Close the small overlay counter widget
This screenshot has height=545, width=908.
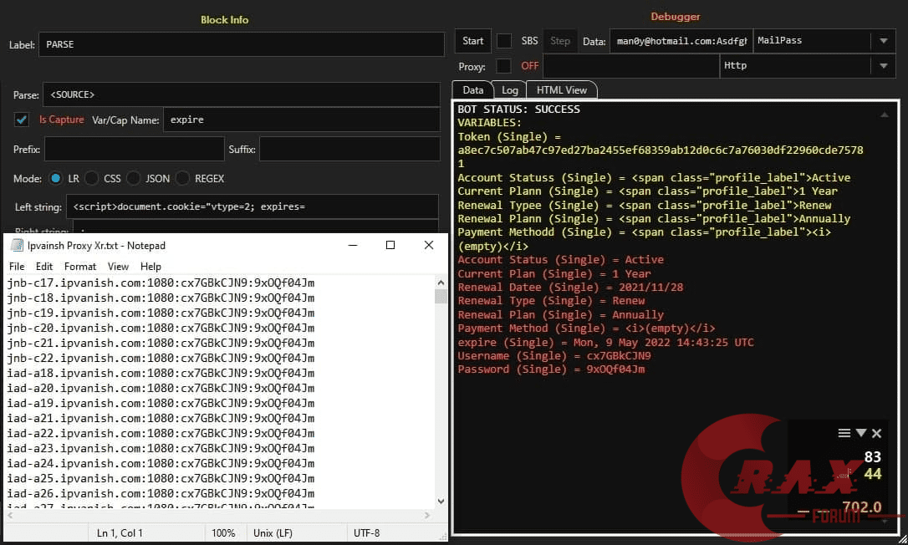pos(876,433)
